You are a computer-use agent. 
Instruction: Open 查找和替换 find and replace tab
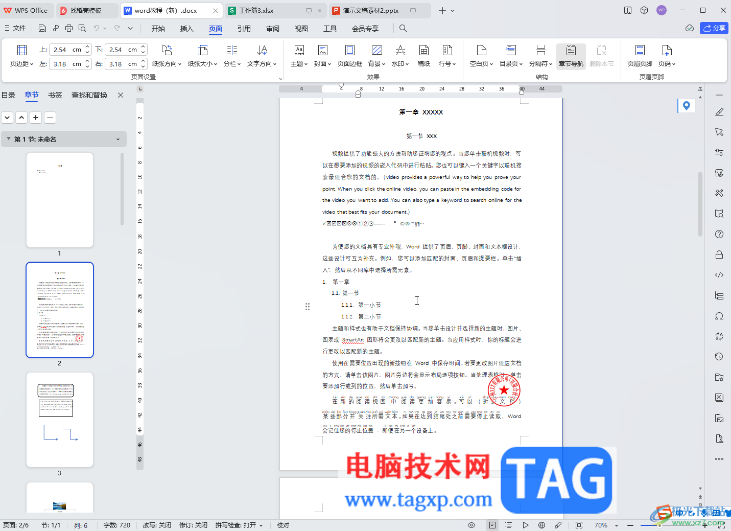(89, 95)
